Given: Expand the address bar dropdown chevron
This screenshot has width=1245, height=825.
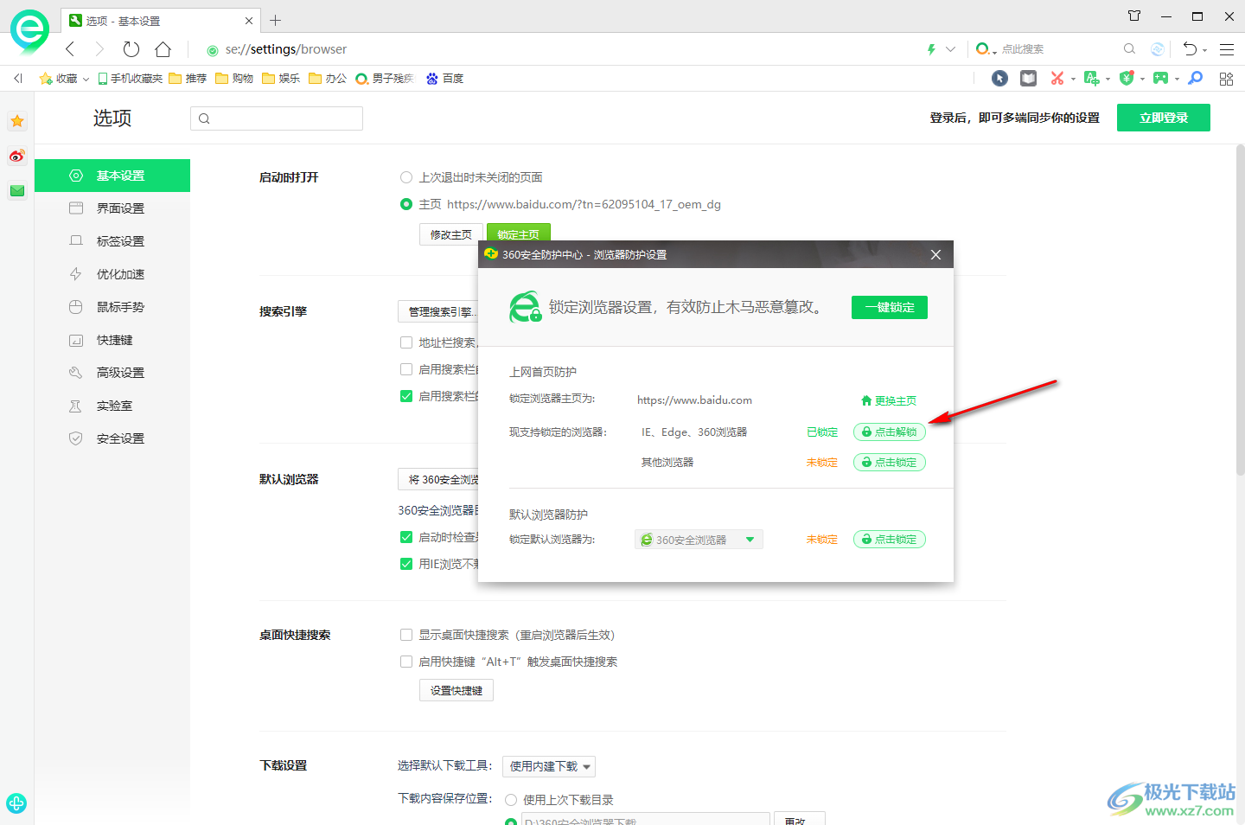Looking at the screenshot, I should click(x=951, y=49).
